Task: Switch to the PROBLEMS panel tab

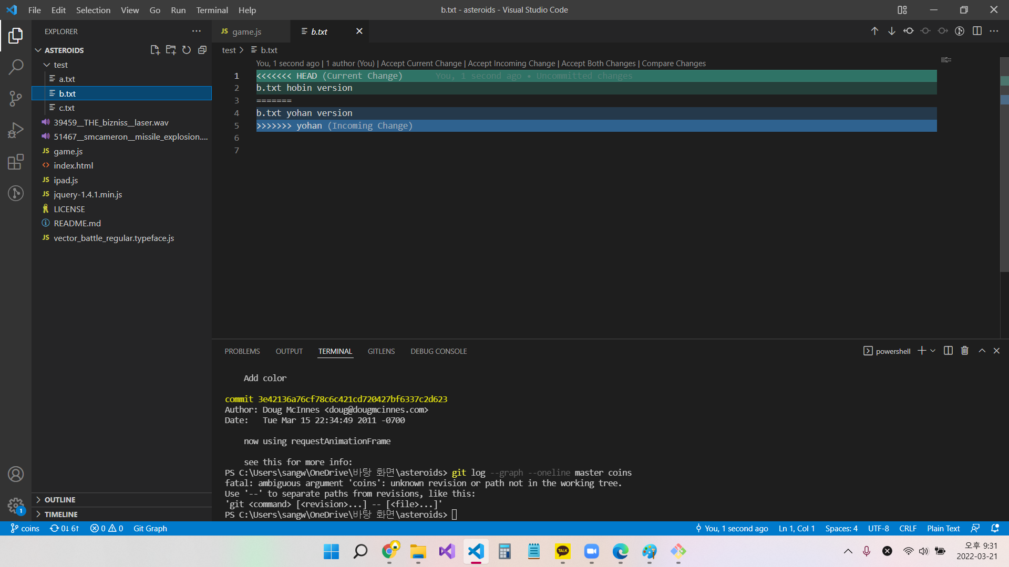Action: pyautogui.click(x=242, y=351)
